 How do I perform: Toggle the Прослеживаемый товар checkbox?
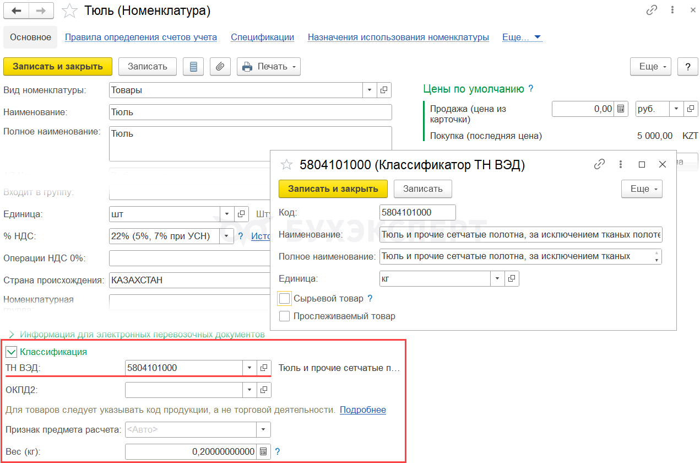pos(284,316)
